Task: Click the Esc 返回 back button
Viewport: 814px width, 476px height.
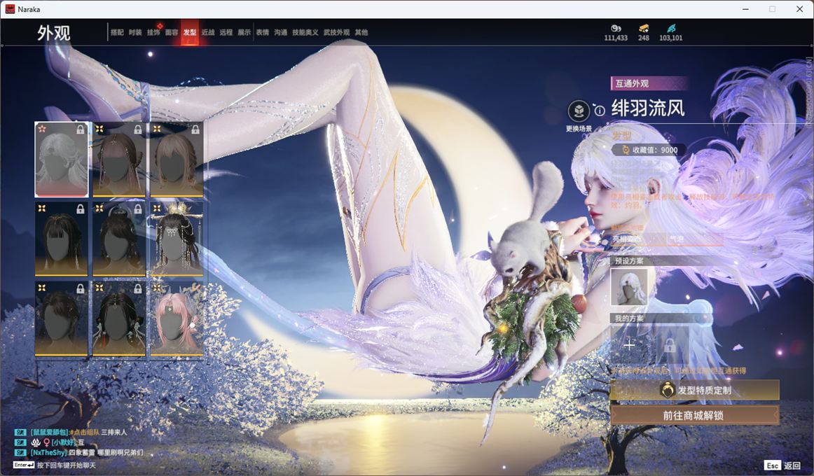Action: click(x=783, y=465)
